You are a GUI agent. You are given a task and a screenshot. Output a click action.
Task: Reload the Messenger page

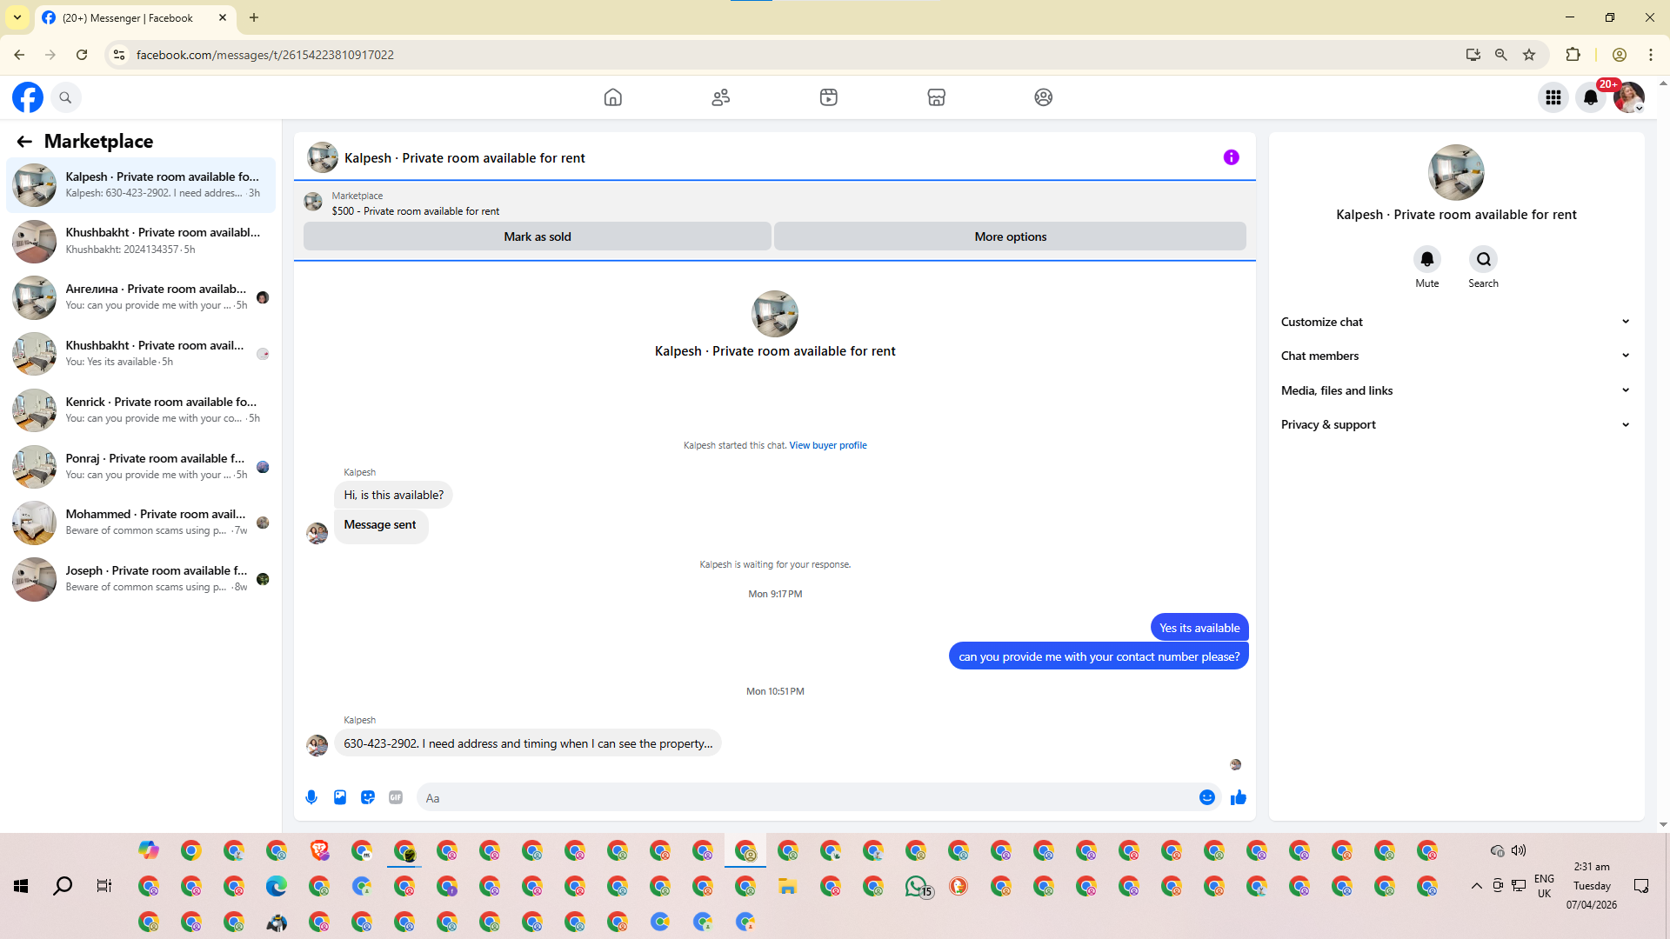coord(82,55)
